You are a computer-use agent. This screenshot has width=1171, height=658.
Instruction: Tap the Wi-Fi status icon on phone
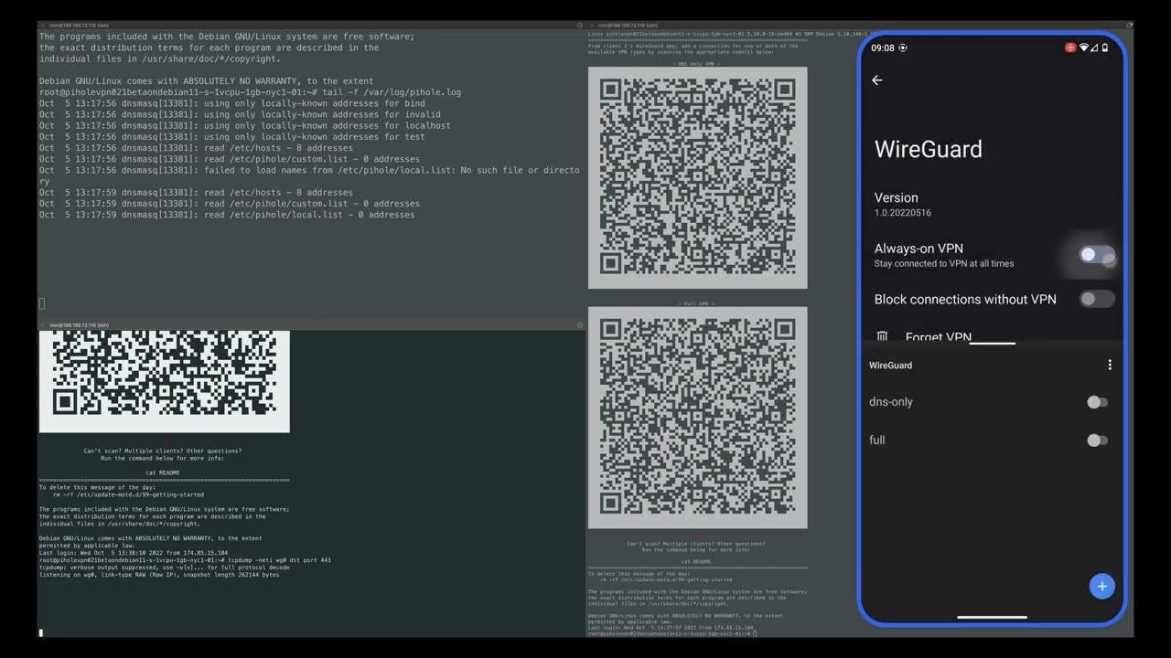point(1083,48)
